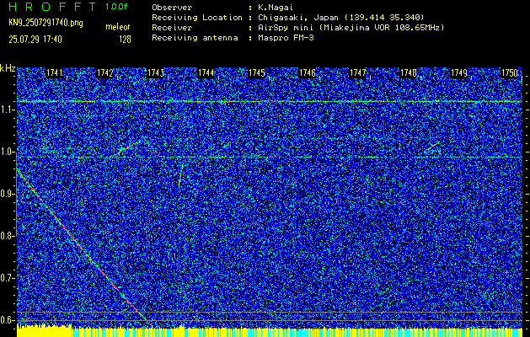This screenshot has height=337, width=530.
Task: Click the 1745 time marker
Action: tap(256, 73)
